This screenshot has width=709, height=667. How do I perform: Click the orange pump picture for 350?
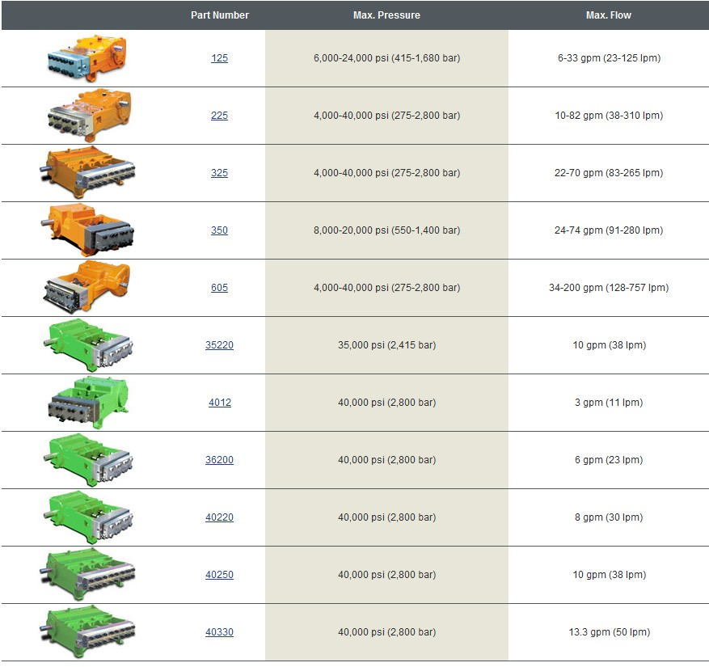(87, 230)
